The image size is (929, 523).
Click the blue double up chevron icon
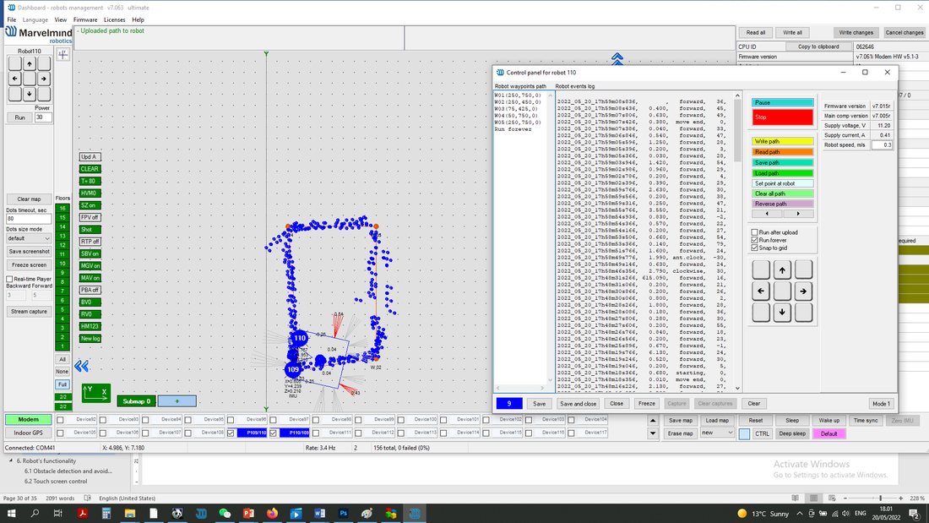(x=617, y=58)
